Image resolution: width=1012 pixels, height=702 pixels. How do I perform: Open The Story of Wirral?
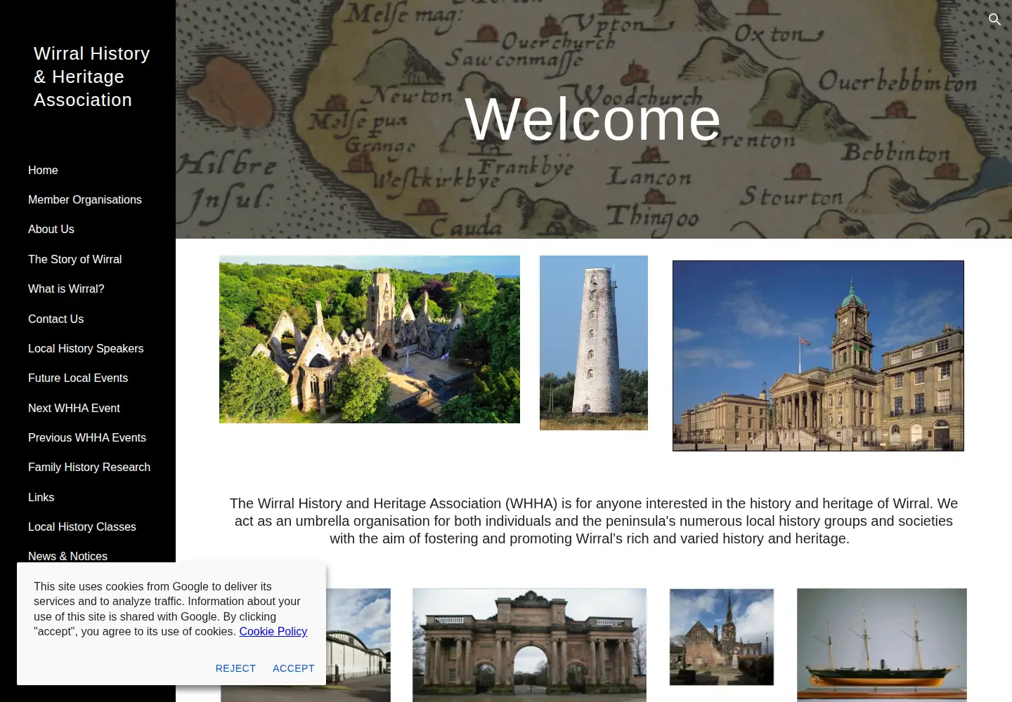pos(75,259)
